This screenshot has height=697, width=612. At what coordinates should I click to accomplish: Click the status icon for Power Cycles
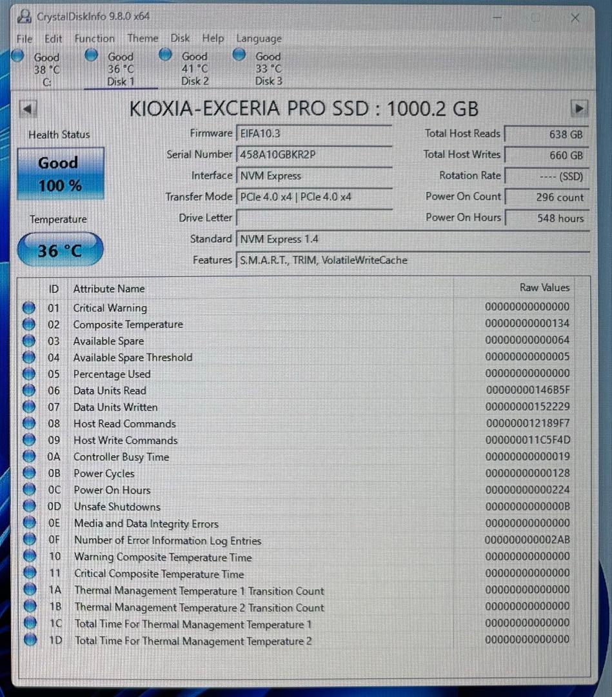click(29, 473)
